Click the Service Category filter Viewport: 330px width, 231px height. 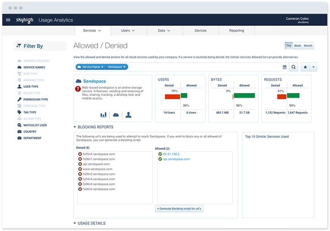pyautogui.click(x=33, y=61)
